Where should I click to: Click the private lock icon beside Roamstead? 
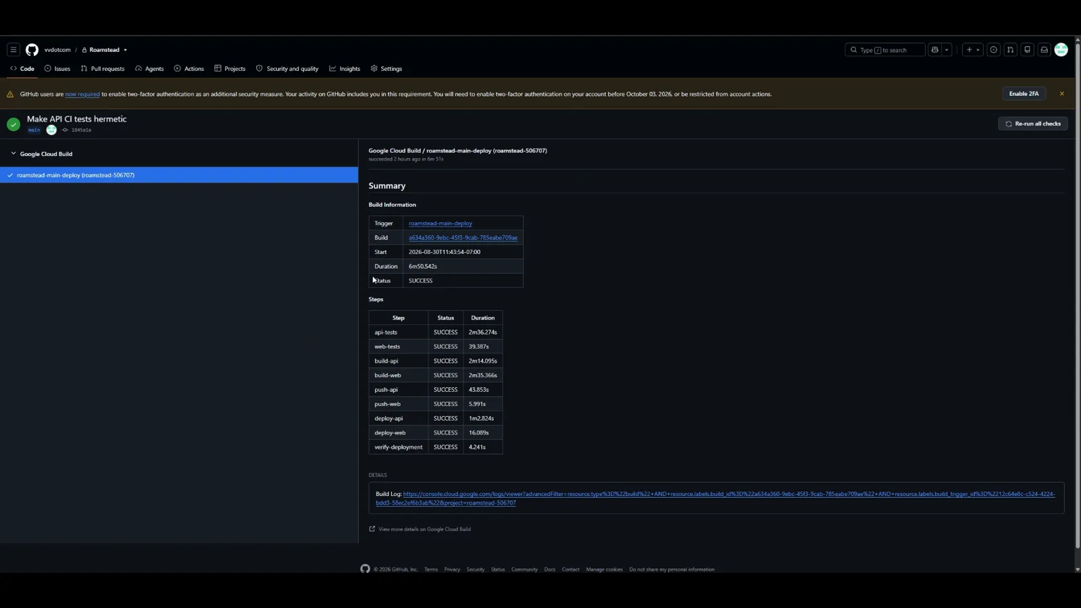(x=84, y=50)
